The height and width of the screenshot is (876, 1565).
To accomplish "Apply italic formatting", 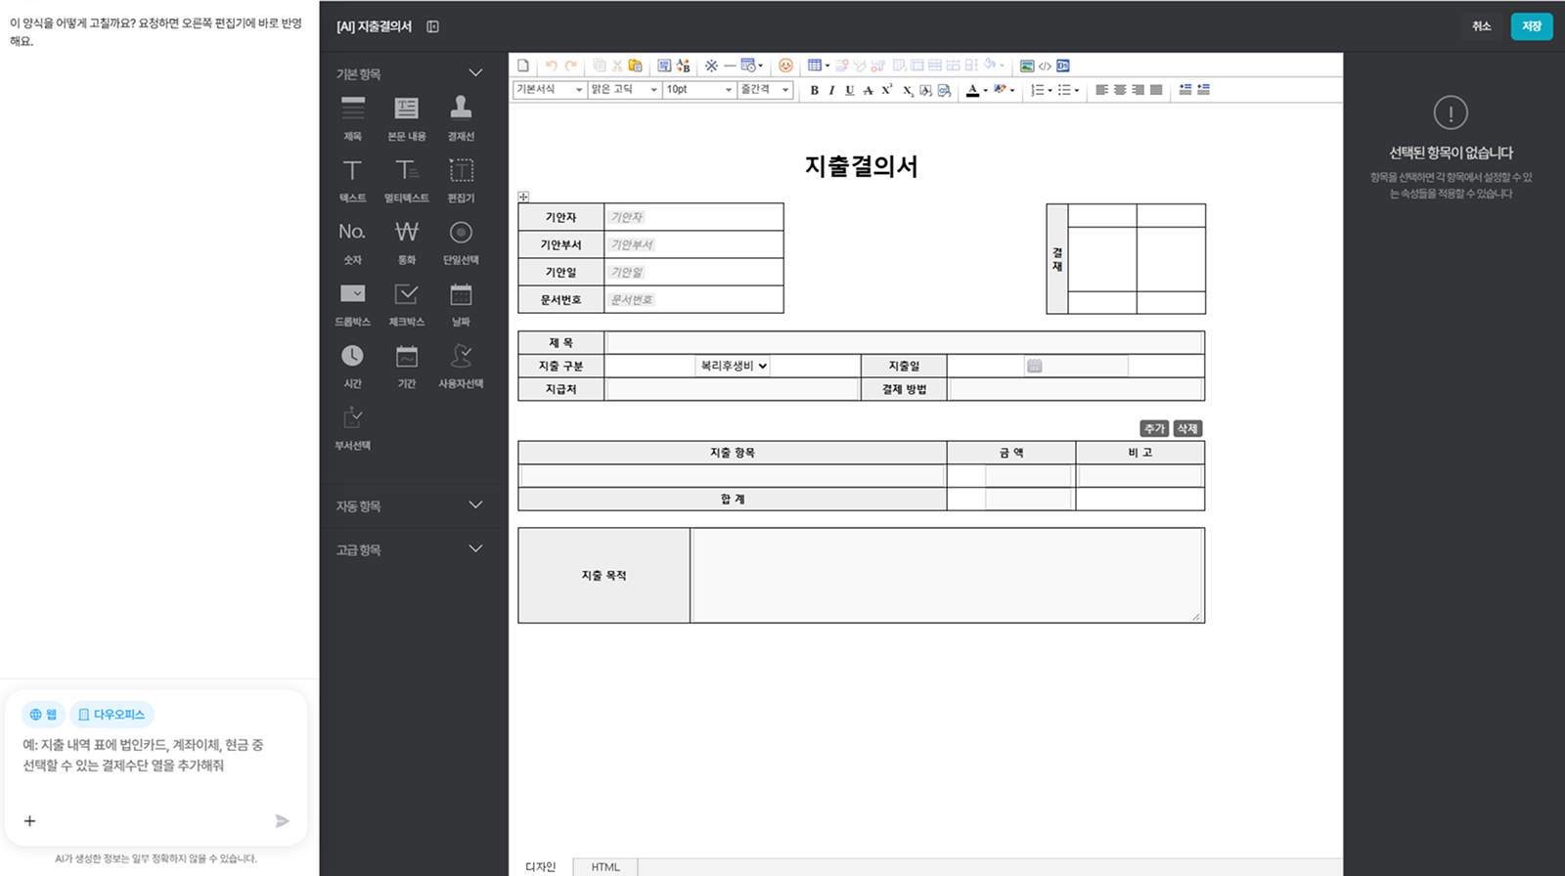I will point(831,90).
